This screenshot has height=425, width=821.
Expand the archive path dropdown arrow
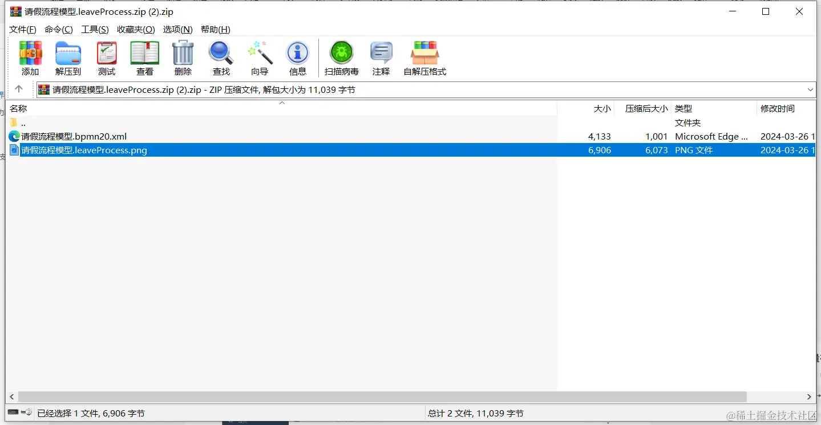811,89
